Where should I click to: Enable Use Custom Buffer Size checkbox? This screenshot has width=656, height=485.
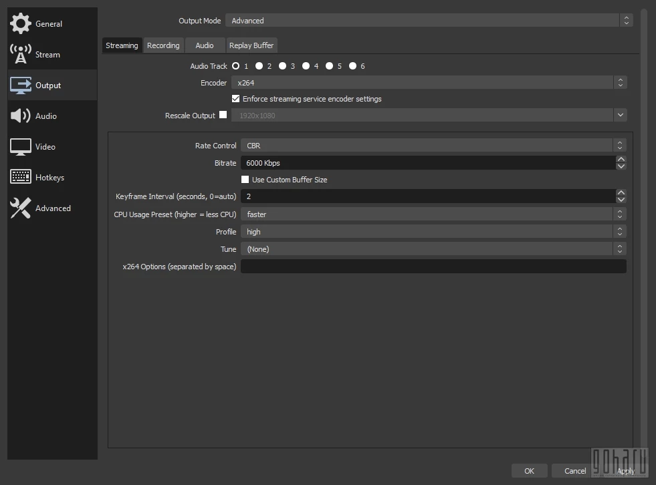coord(245,179)
